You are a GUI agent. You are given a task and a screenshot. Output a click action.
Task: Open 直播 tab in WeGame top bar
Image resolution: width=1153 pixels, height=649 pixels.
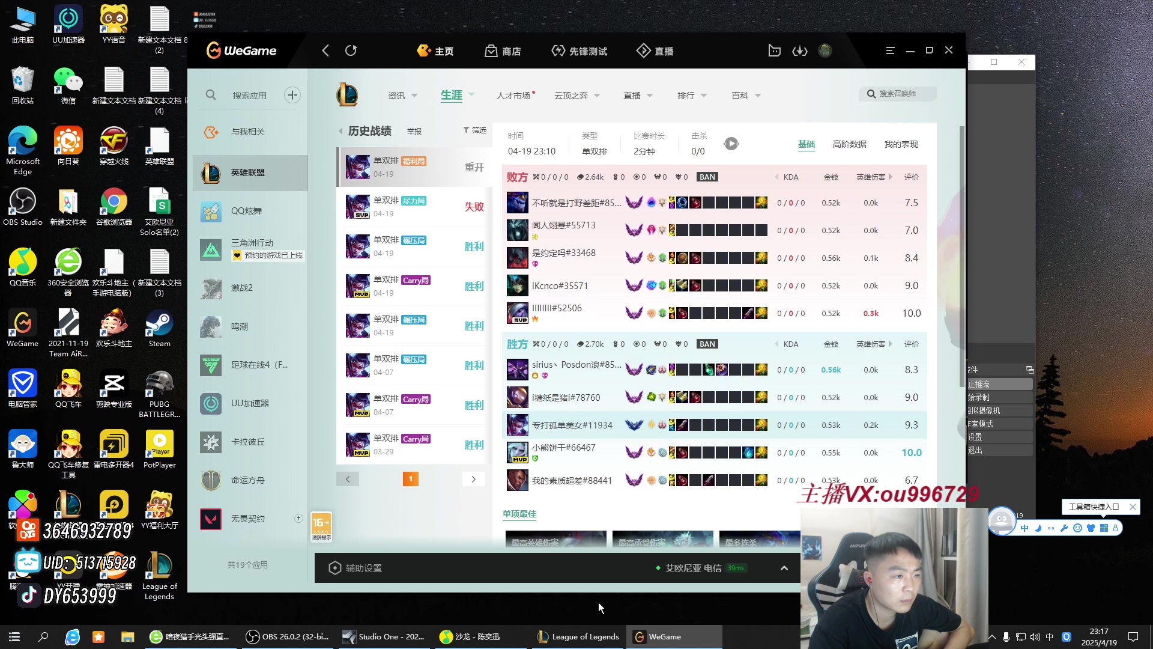pos(655,51)
